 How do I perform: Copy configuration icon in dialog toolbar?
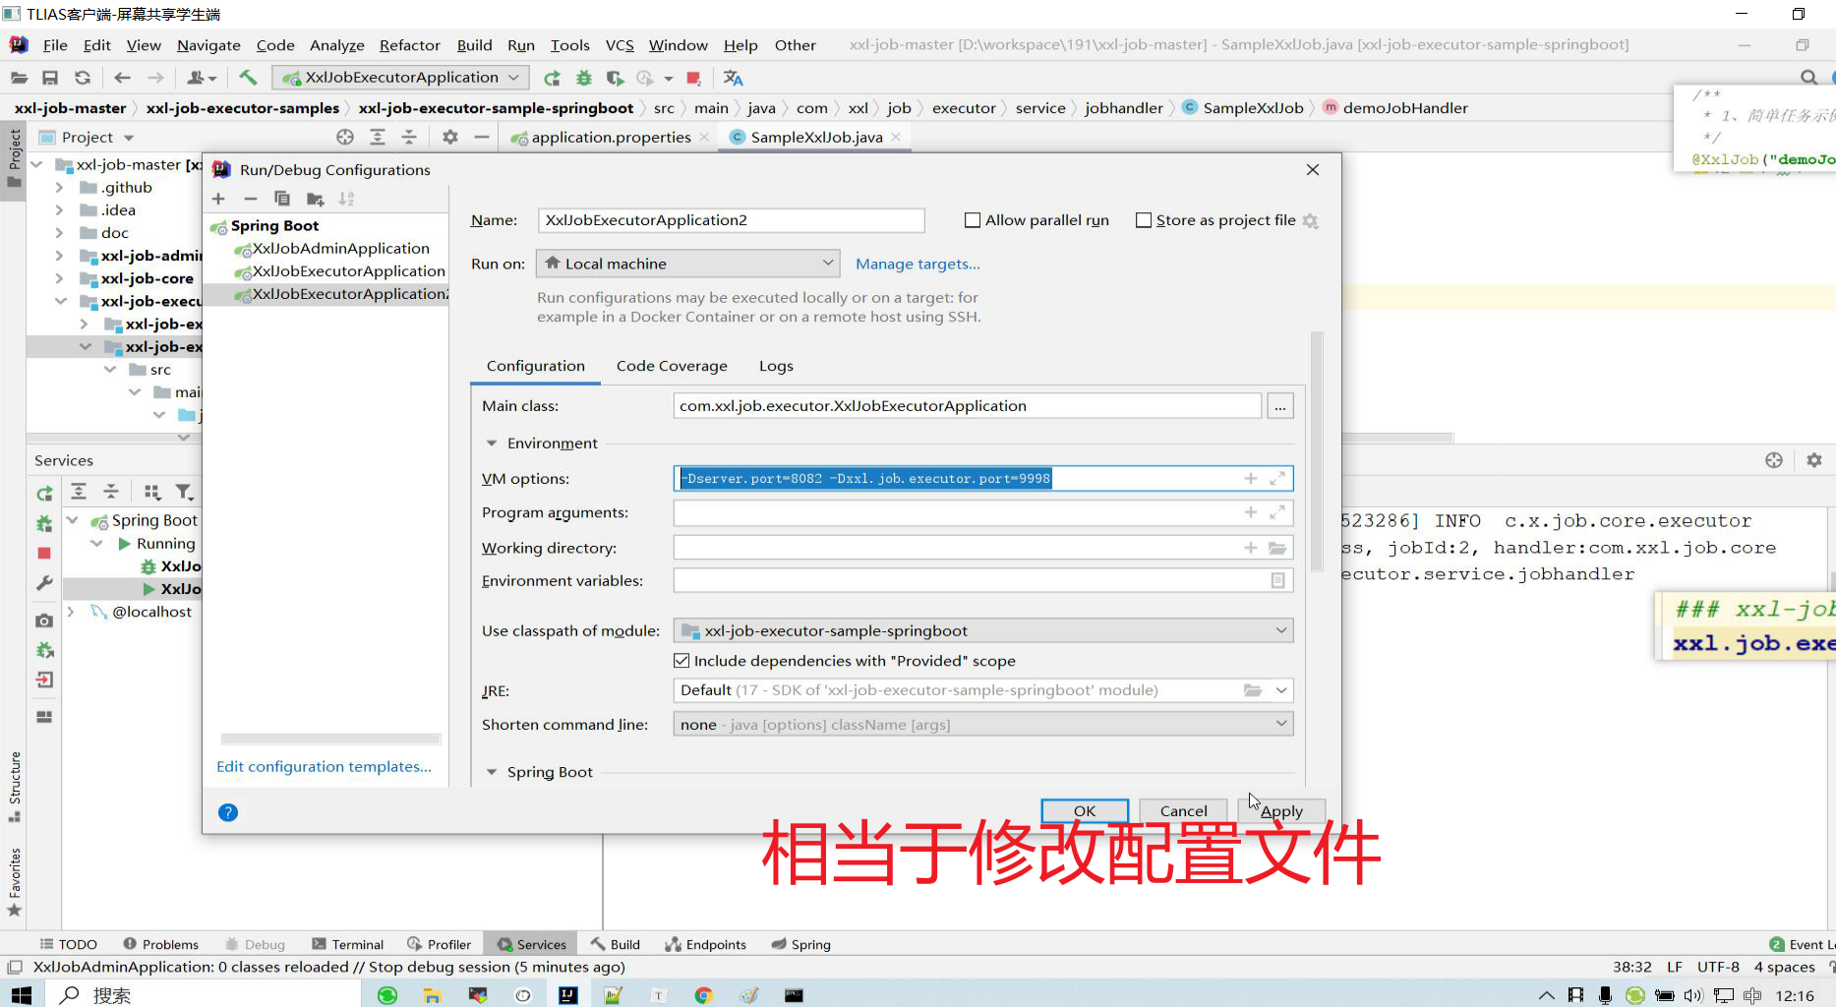(x=282, y=199)
